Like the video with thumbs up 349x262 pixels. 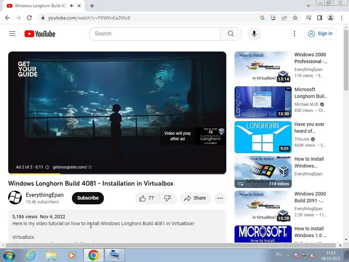147,198
